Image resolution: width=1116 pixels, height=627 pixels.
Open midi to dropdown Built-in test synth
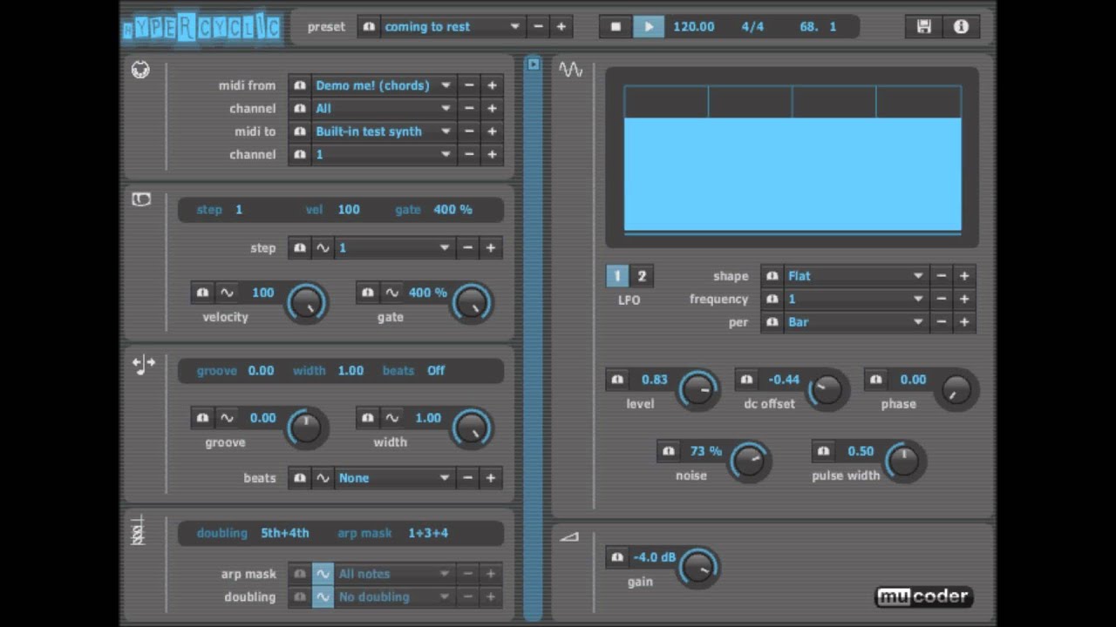(x=384, y=131)
